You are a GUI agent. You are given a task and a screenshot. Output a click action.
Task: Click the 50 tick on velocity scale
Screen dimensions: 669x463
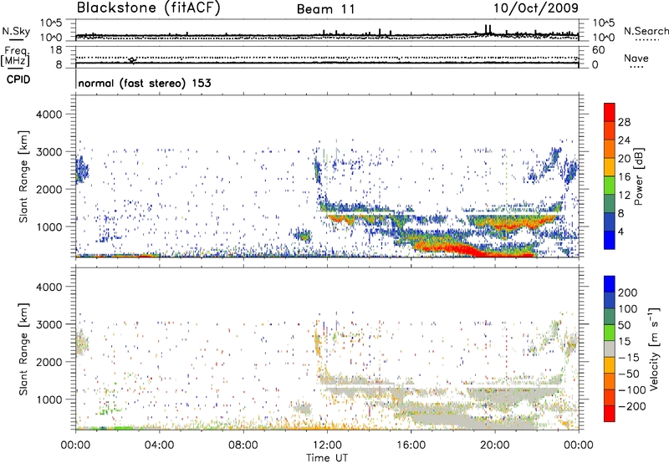(624, 325)
